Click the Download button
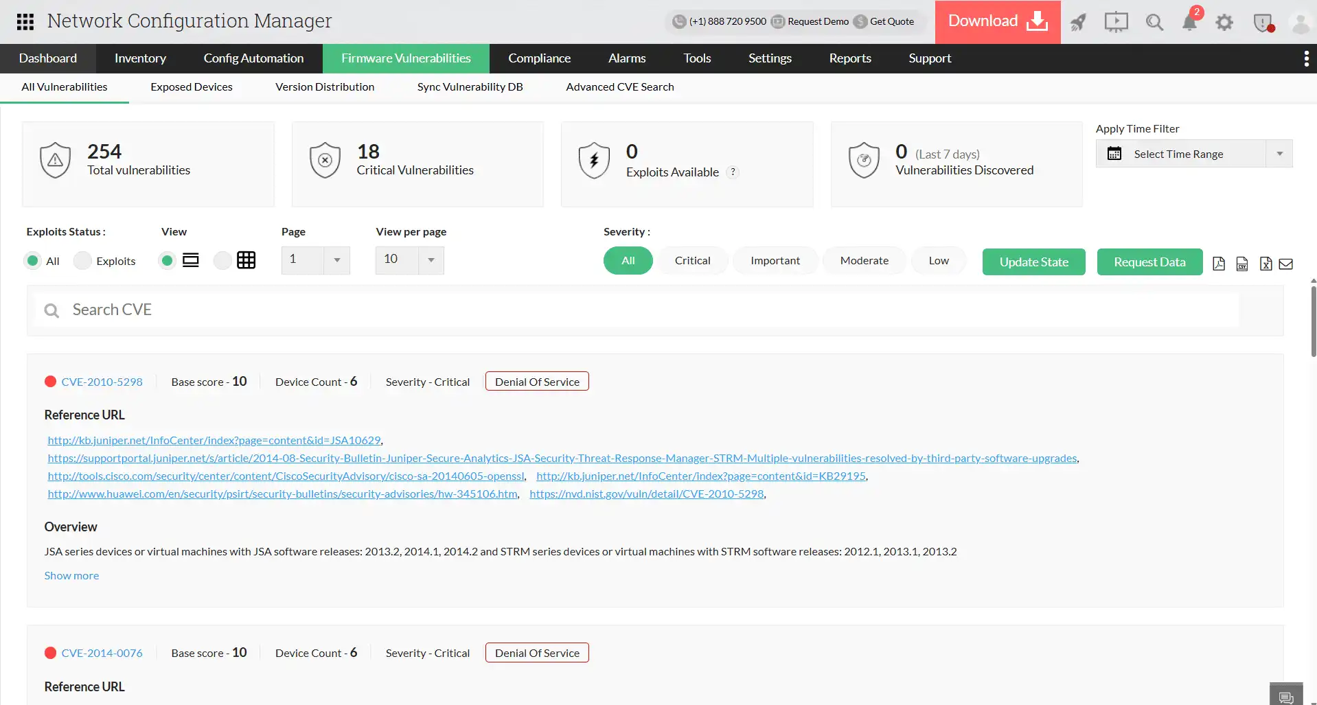The image size is (1317, 705). [x=998, y=22]
